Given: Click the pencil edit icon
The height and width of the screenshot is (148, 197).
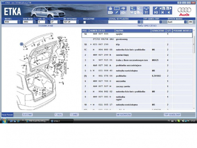Looking at the screenshot, I should pos(117,12).
